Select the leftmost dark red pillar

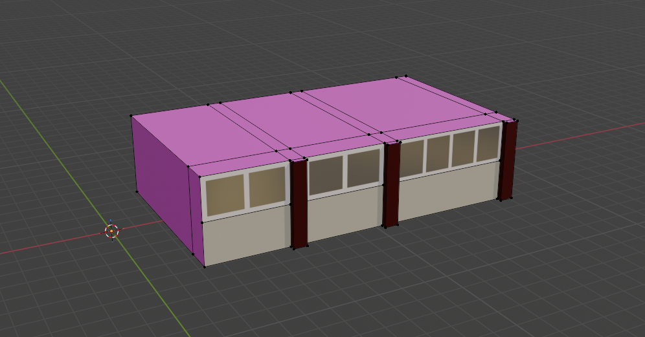299,204
